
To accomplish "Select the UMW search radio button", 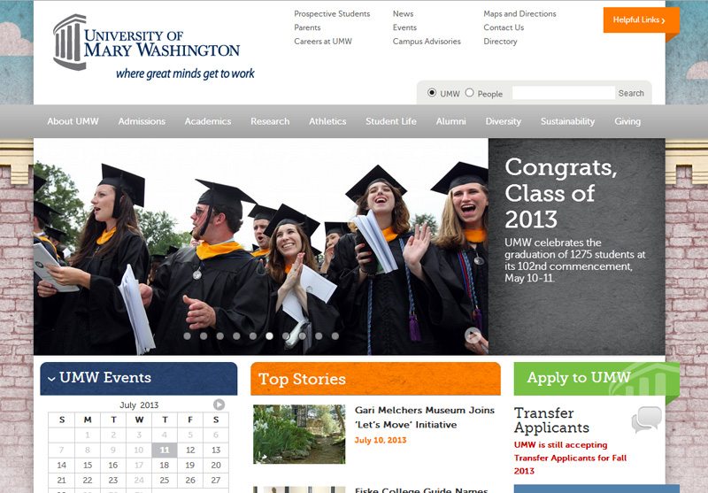I will (x=432, y=93).
